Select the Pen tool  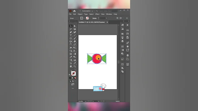[71, 32]
